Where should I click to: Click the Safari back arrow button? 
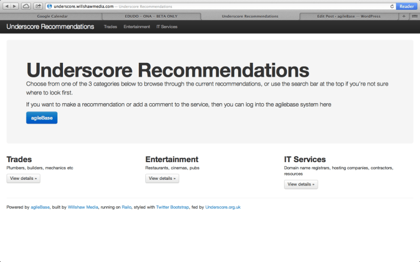pos(7,6)
